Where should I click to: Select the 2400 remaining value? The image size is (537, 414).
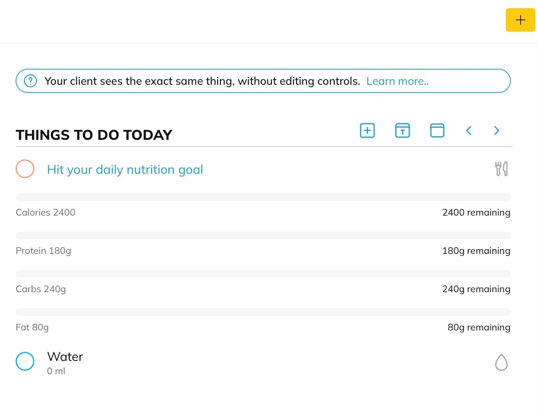tap(476, 212)
